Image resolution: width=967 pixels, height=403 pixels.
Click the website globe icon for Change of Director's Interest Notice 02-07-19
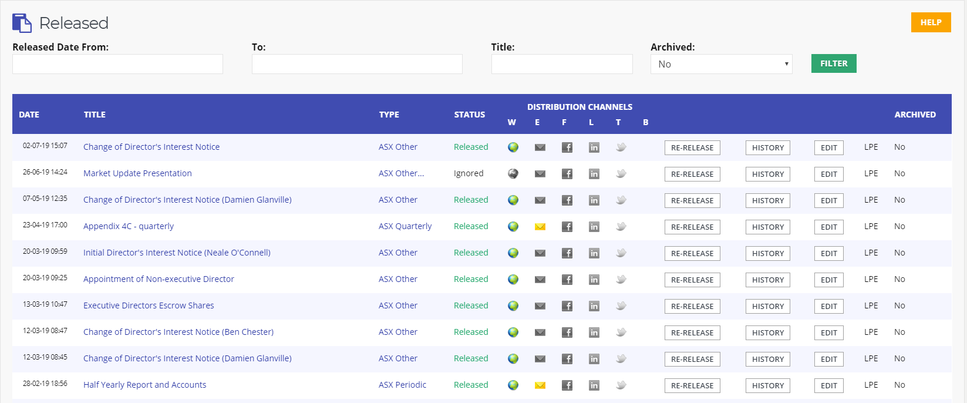point(513,147)
